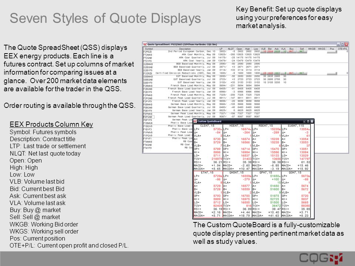Click 'ARA Coal Quarterly, Jul 08' description
This screenshot has height=266, width=355.
197,58
